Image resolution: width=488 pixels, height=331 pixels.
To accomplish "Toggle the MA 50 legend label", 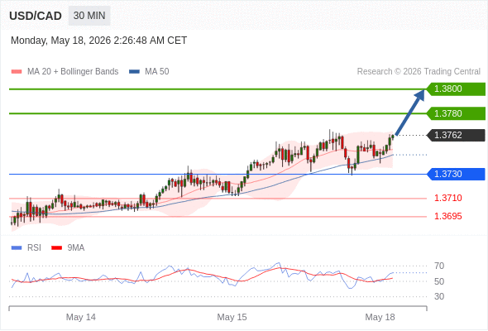I will click(157, 72).
